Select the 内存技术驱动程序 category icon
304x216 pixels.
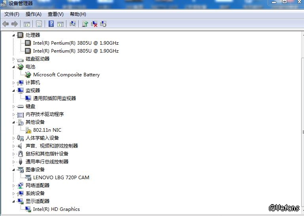(20, 115)
